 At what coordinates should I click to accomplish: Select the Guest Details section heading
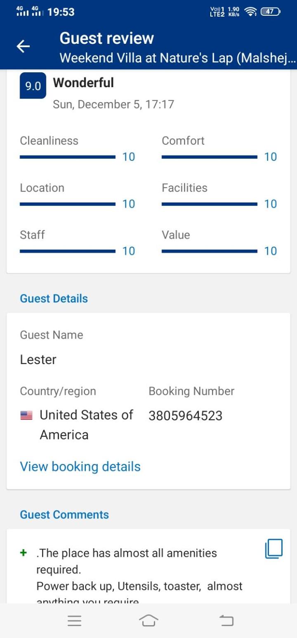[54, 298]
